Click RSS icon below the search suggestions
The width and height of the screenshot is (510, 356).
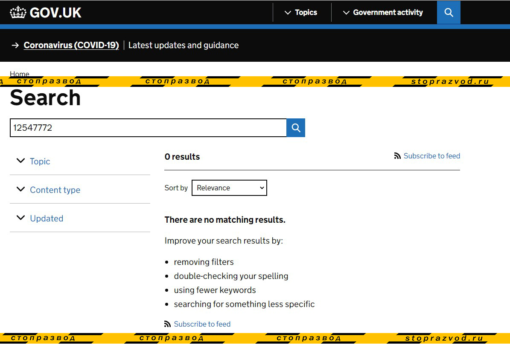[167, 324]
